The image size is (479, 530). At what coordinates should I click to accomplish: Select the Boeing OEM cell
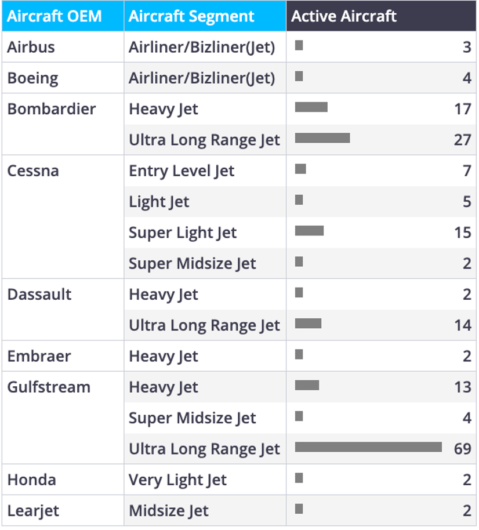(x=63, y=78)
